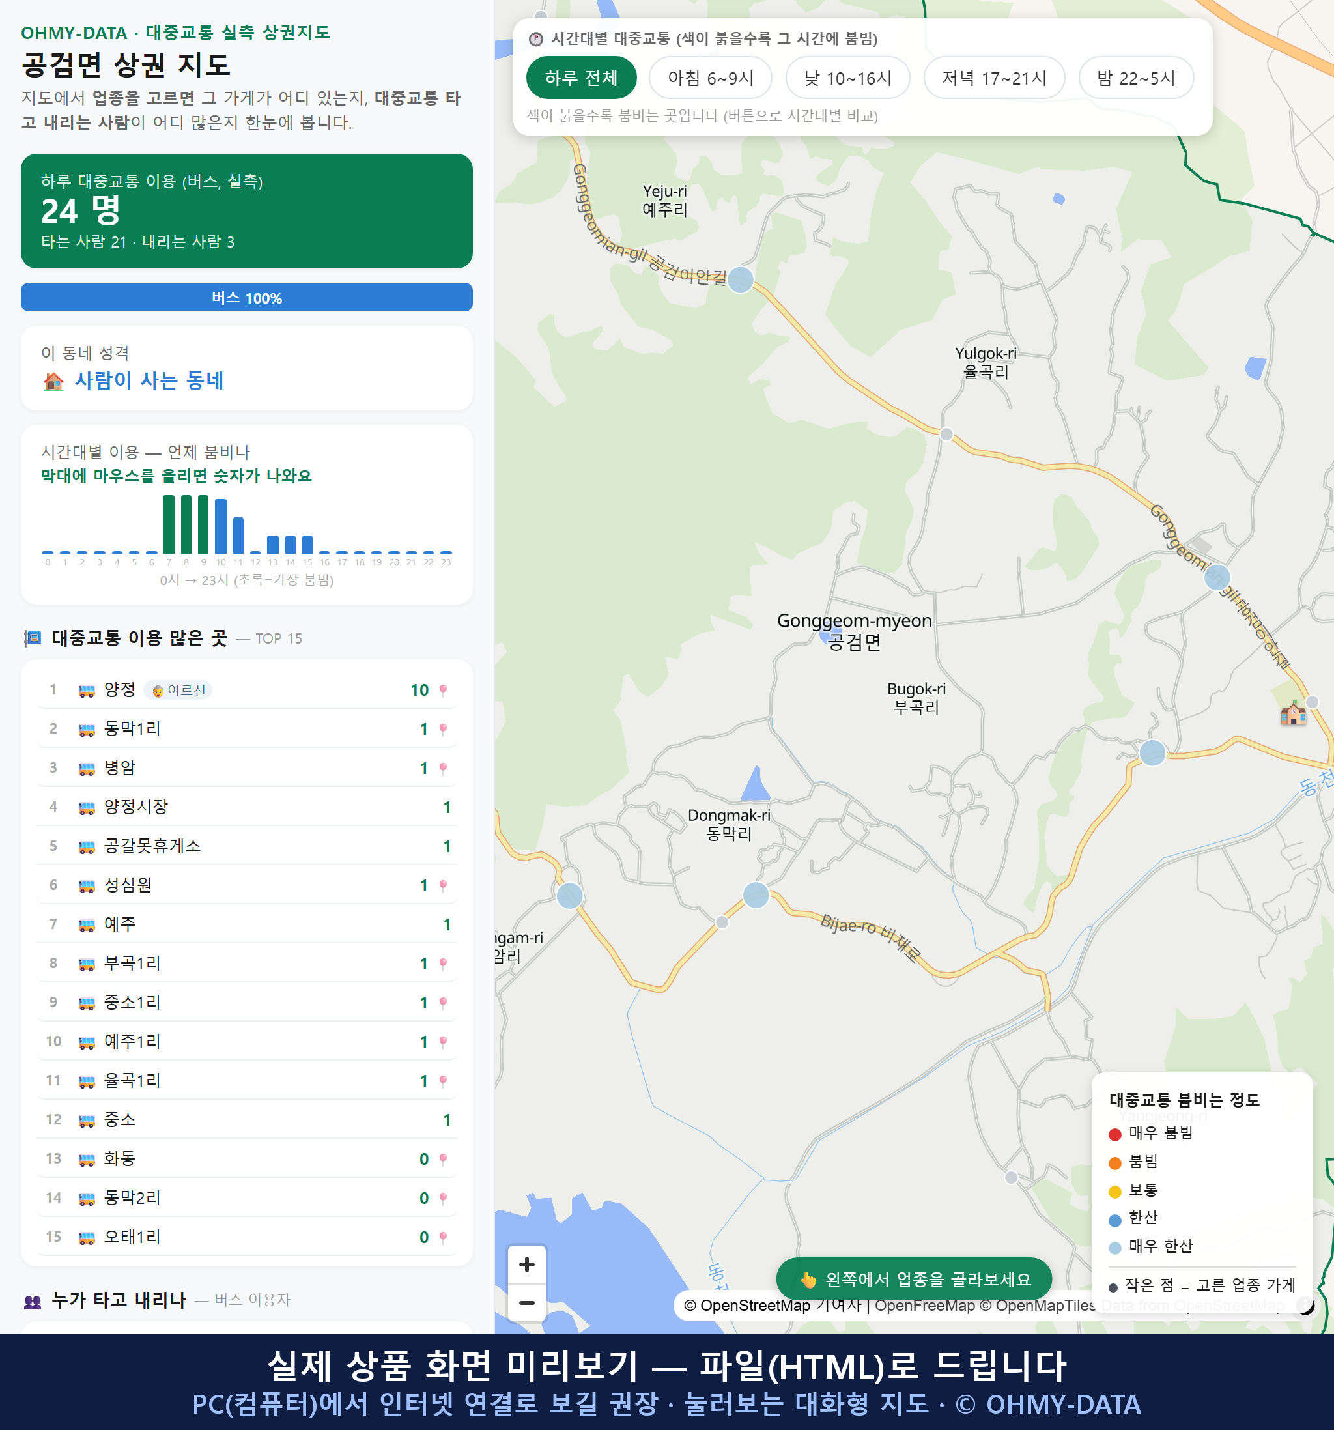Image resolution: width=1334 pixels, height=1430 pixels.
Task: Click the 24 명 daily usage figure
Action: coord(81,211)
